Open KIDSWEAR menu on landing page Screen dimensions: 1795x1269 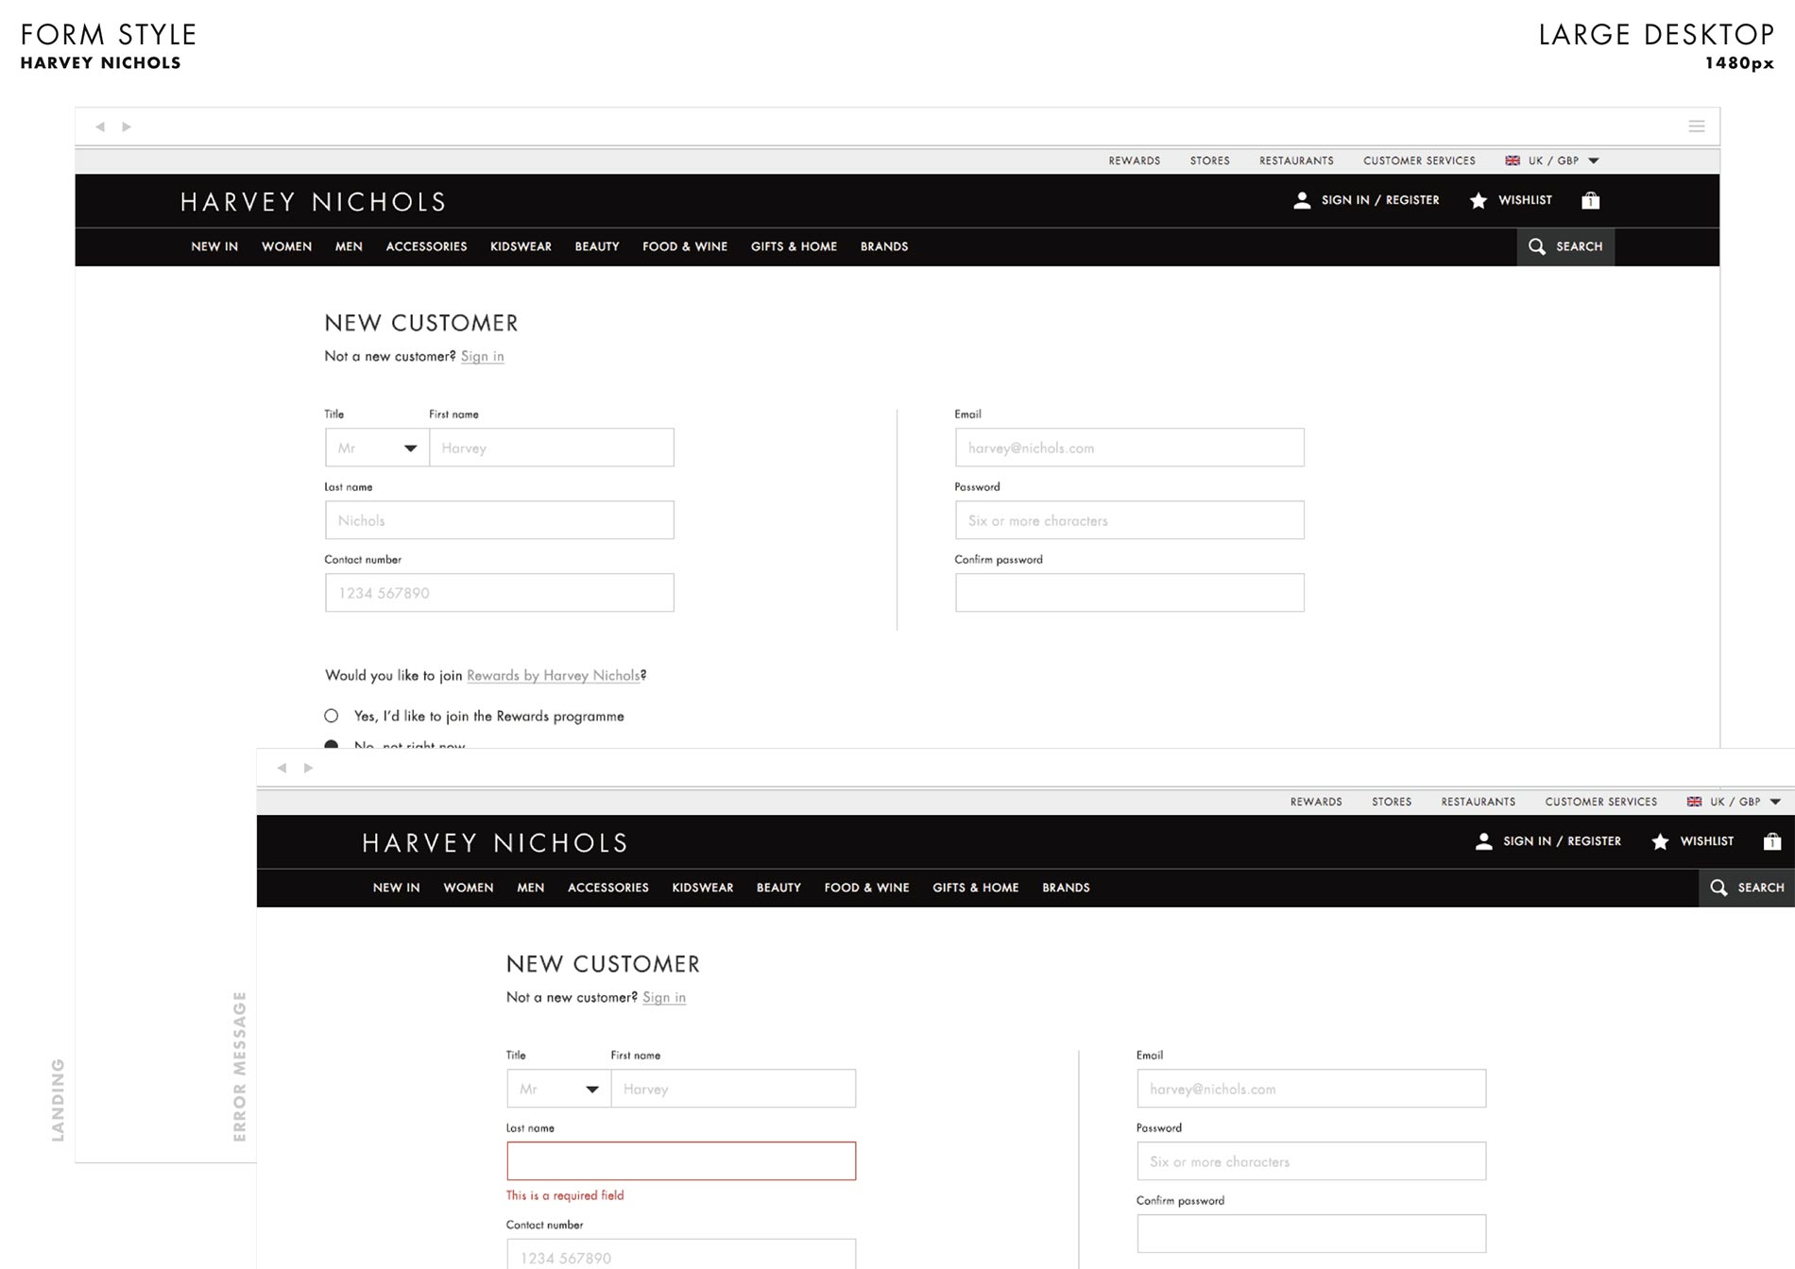(521, 246)
